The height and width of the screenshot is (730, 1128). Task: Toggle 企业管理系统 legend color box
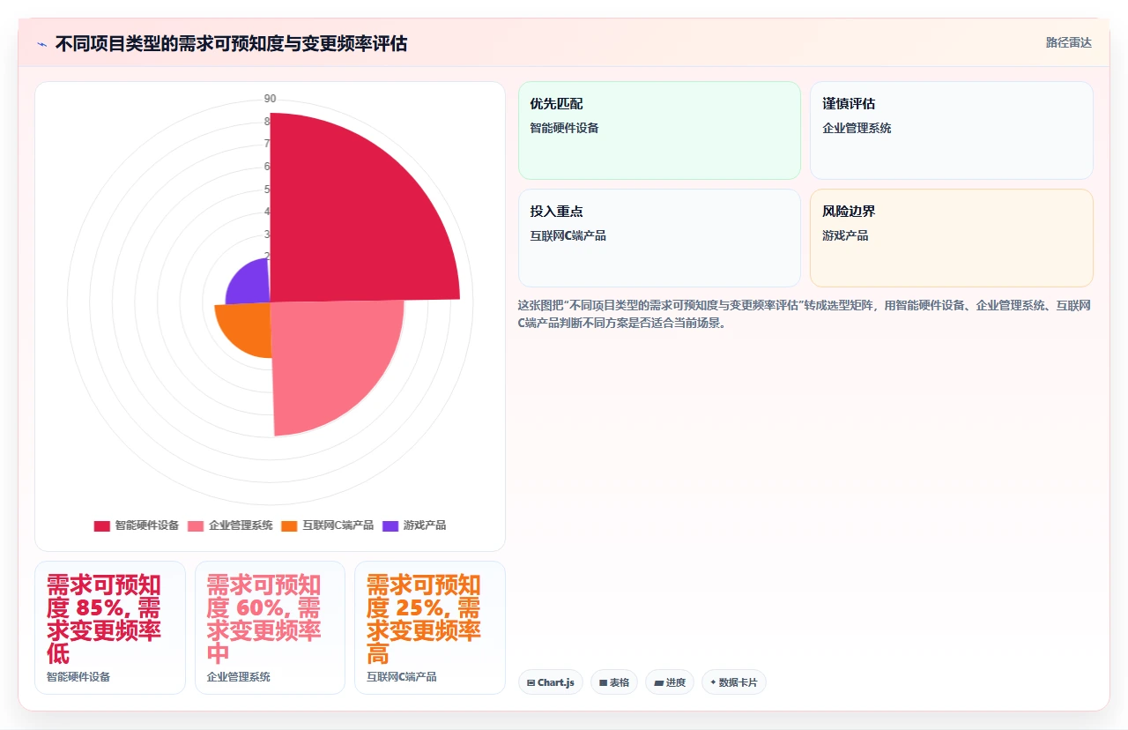tap(196, 525)
